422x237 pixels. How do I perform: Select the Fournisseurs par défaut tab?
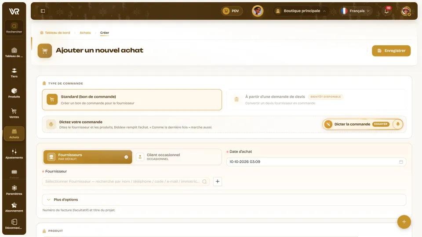(88, 157)
